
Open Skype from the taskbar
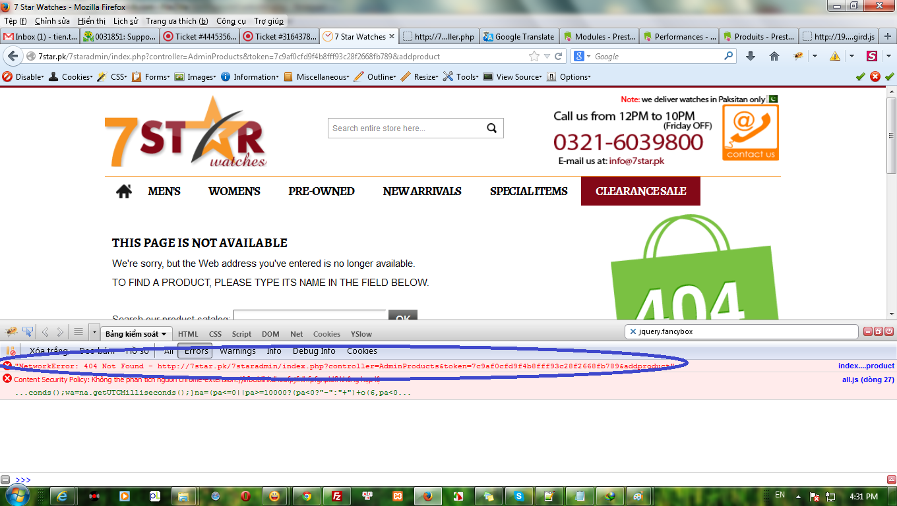(519, 496)
